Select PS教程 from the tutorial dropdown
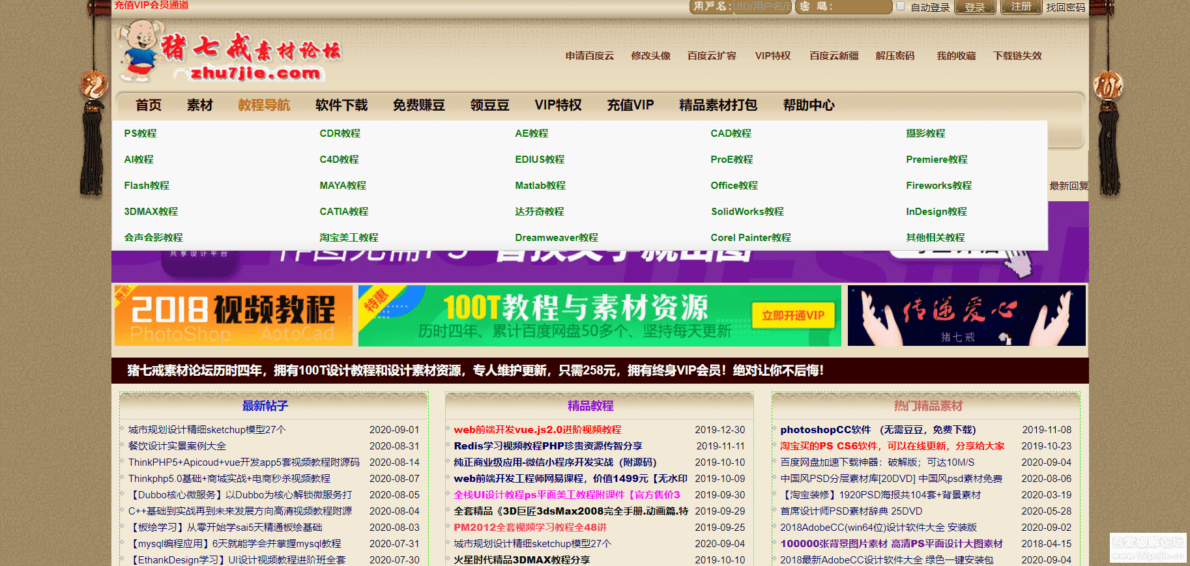1190x566 pixels. [x=140, y=134]
